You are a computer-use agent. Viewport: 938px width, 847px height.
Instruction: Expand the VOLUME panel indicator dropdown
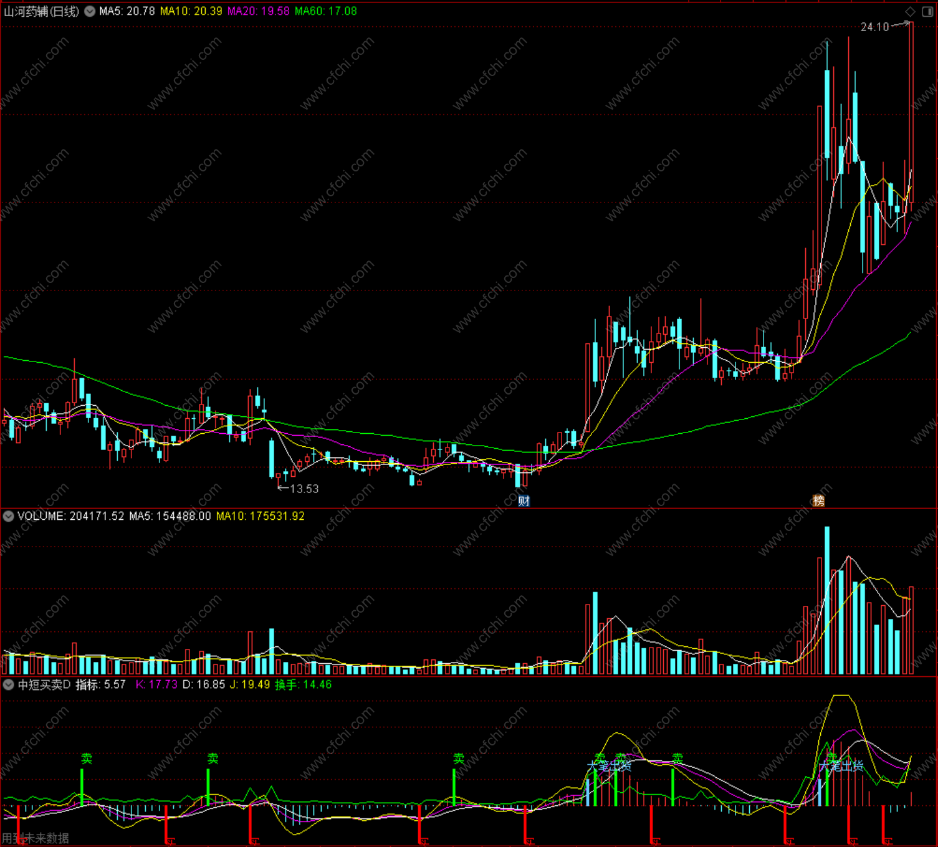pyautogui.click(x=9, y=516)
